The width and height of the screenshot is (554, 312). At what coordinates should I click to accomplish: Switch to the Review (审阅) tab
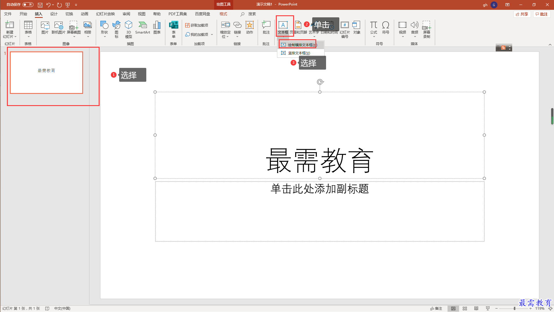(x=126, y=14)
